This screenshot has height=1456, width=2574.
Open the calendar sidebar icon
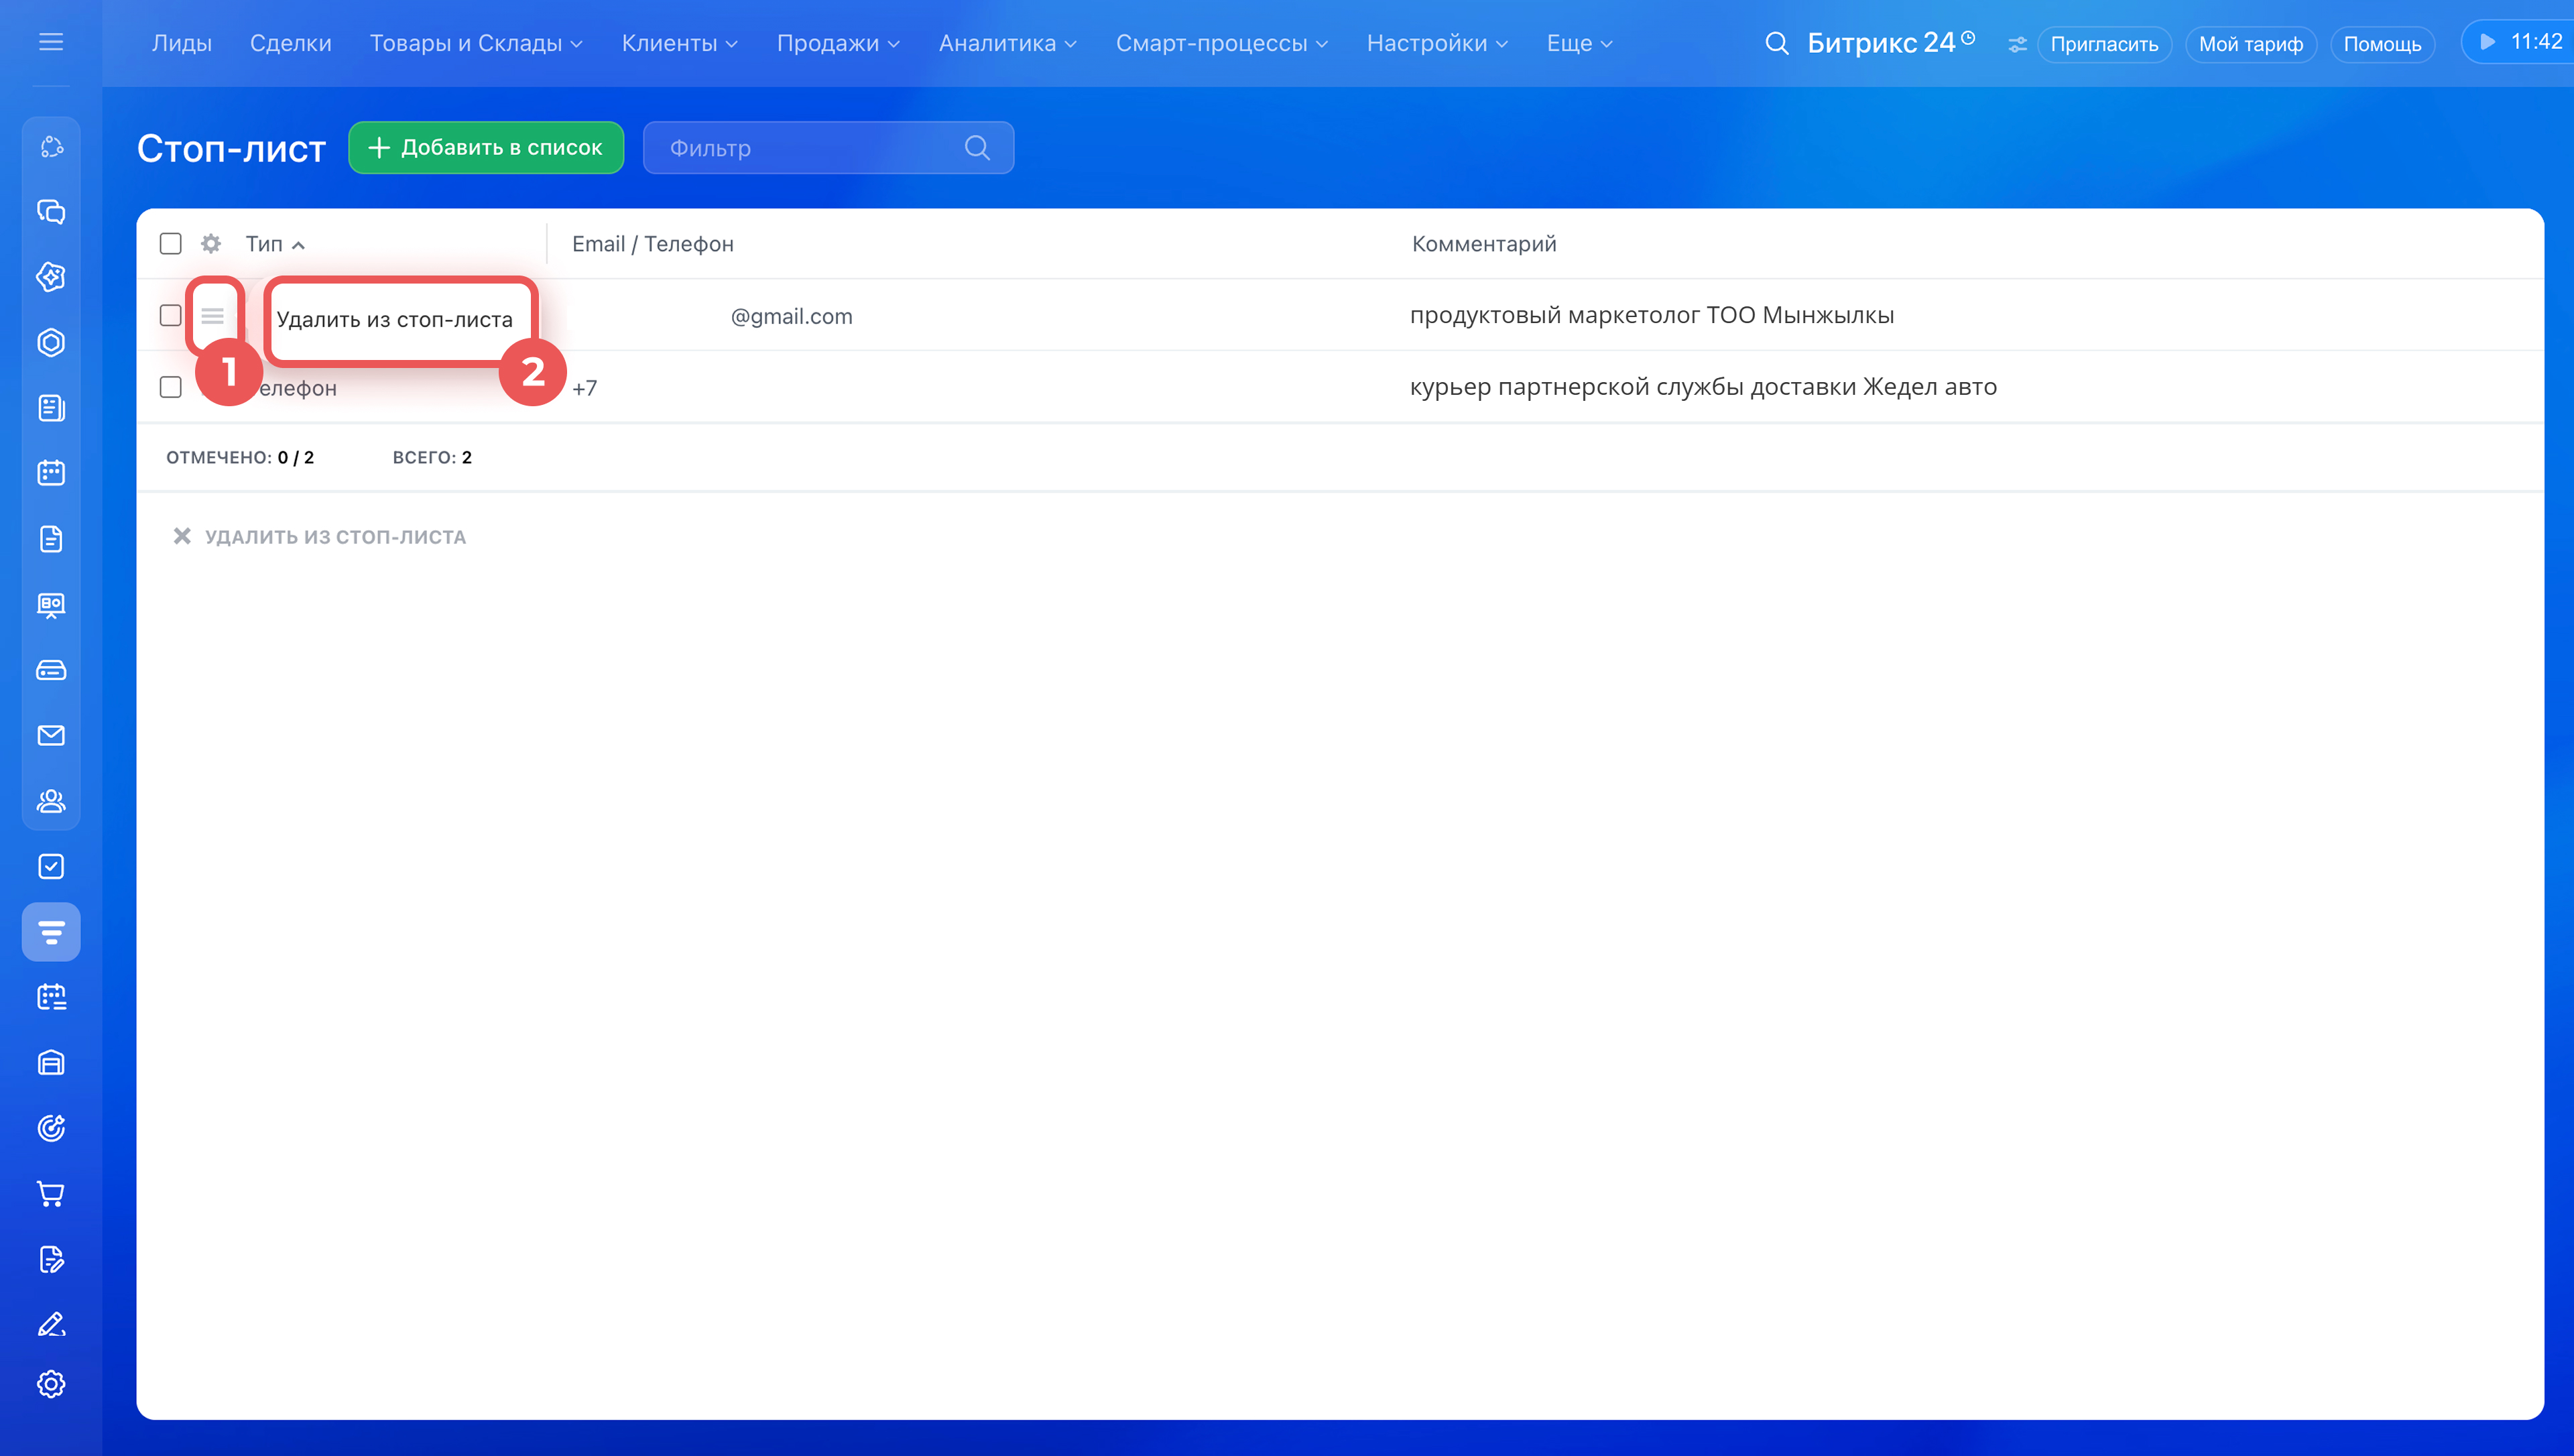point(51,473)
